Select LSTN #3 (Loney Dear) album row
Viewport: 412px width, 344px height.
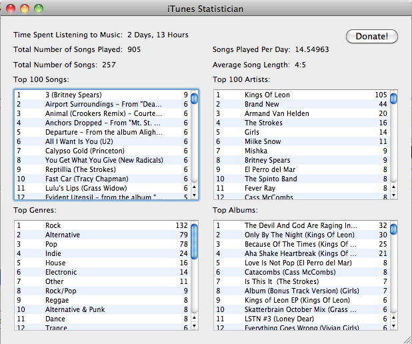click(302, 319)
